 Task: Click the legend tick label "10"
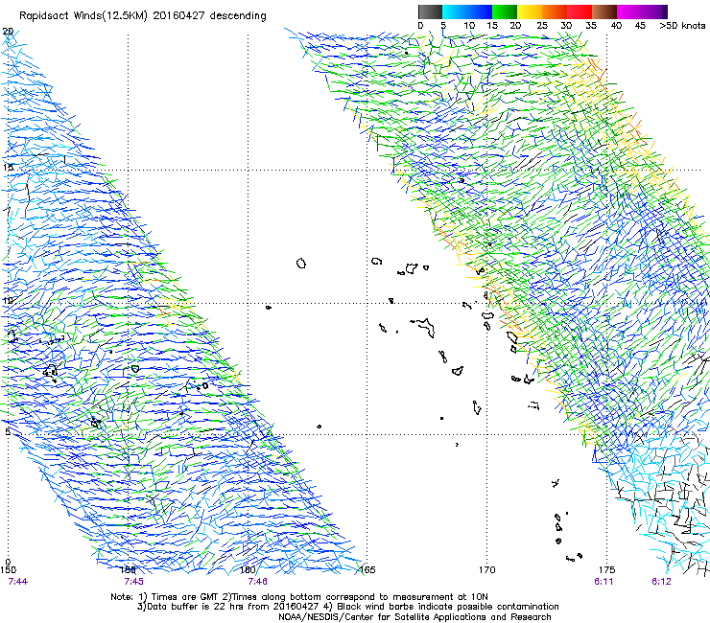pyautogui.click(x=469, y=26)
